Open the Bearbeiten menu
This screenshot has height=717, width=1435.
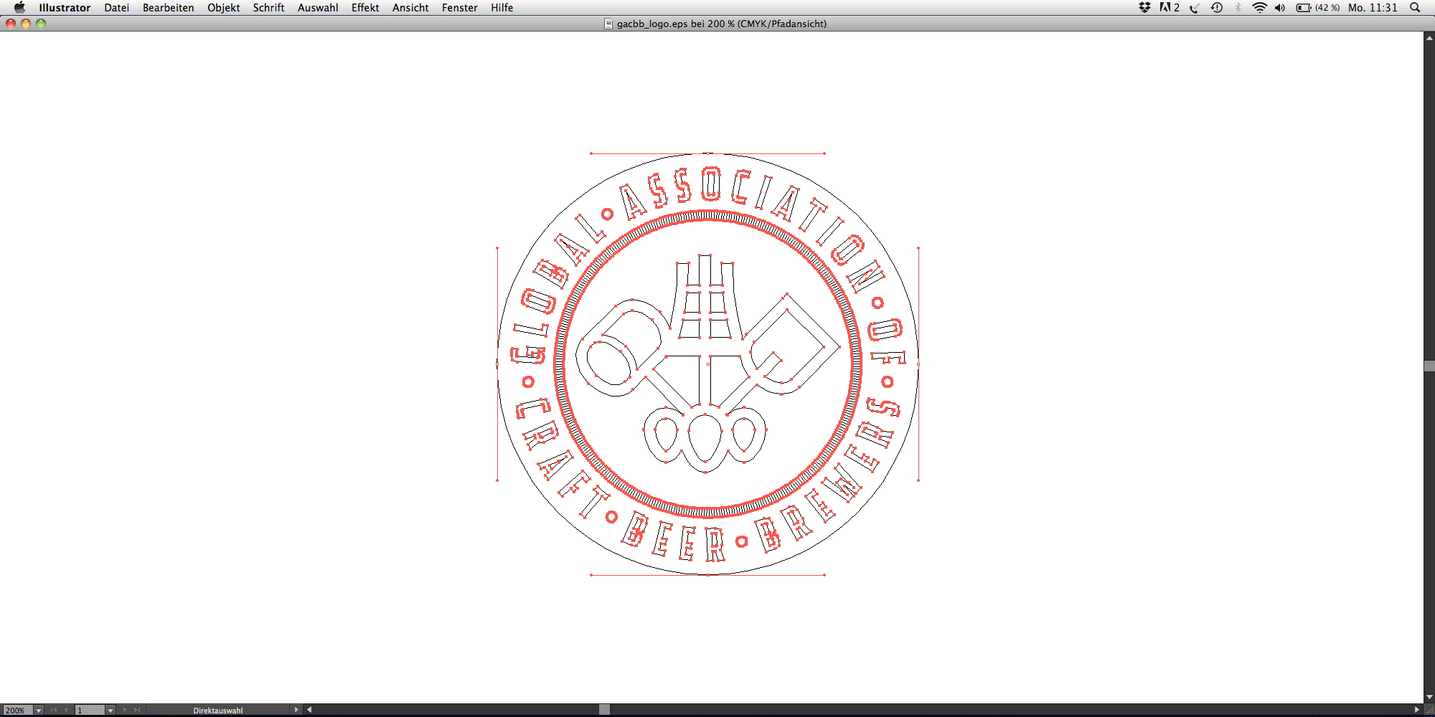click(168, 7)
